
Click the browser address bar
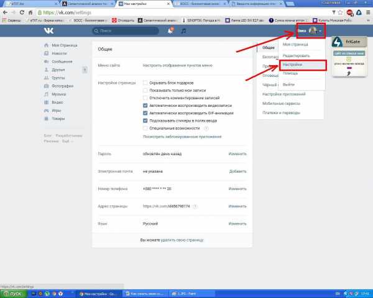click(183, 12)
